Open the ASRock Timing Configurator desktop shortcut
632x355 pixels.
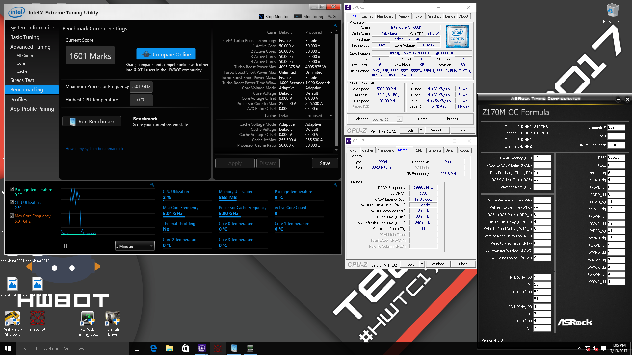click(87, 323)
